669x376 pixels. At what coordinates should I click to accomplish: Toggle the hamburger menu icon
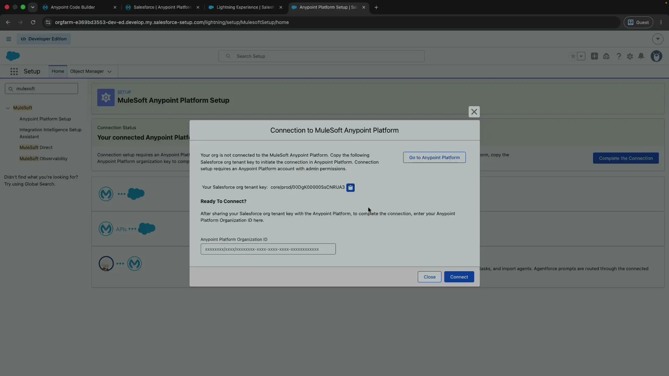pos(9,39)
